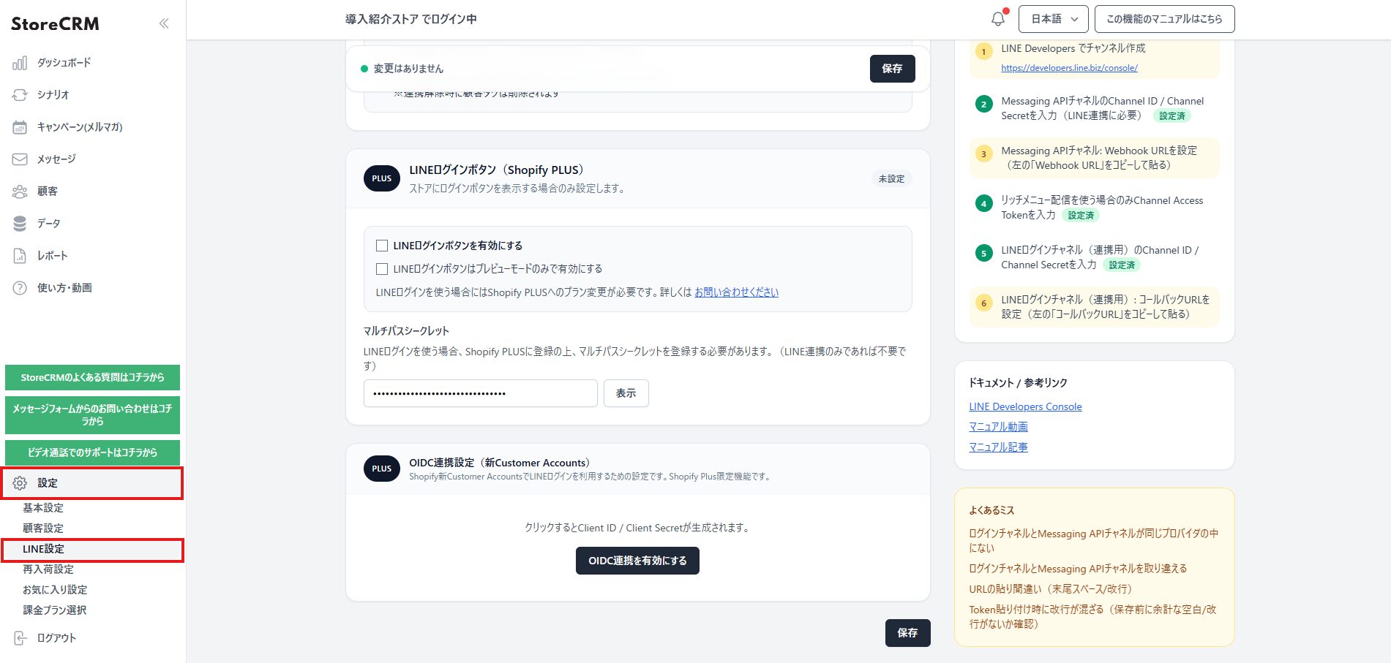Collapse the sidebar with double-chevron icon
This screenshot has width=1391, height=663.
pyautogui.click(x=164, y=23)
